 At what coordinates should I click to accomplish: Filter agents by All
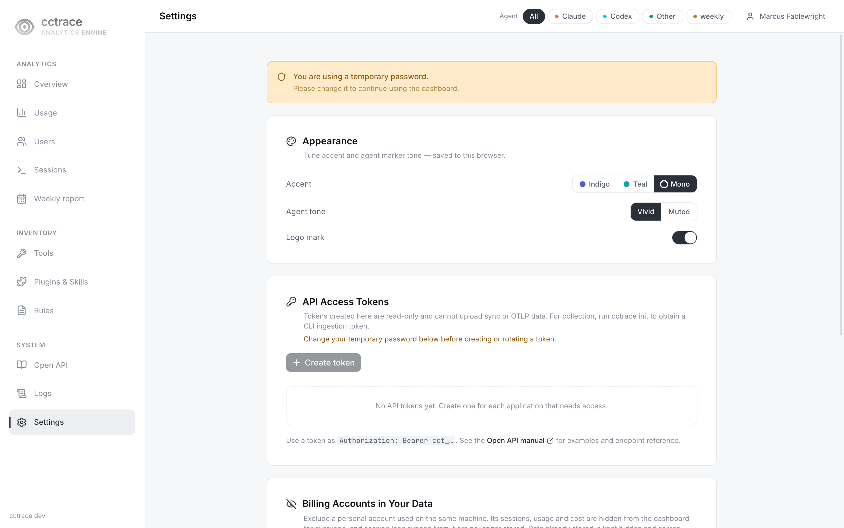pos(534,16)
